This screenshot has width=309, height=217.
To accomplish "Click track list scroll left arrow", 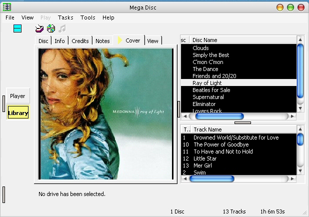I will pos(185,179).
